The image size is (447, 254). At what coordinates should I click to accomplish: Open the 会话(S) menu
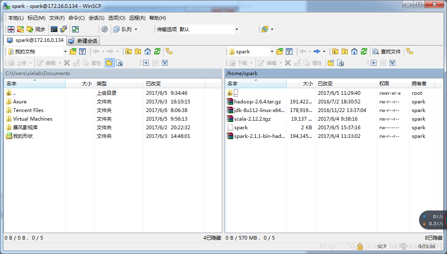(x=96, y=18)
